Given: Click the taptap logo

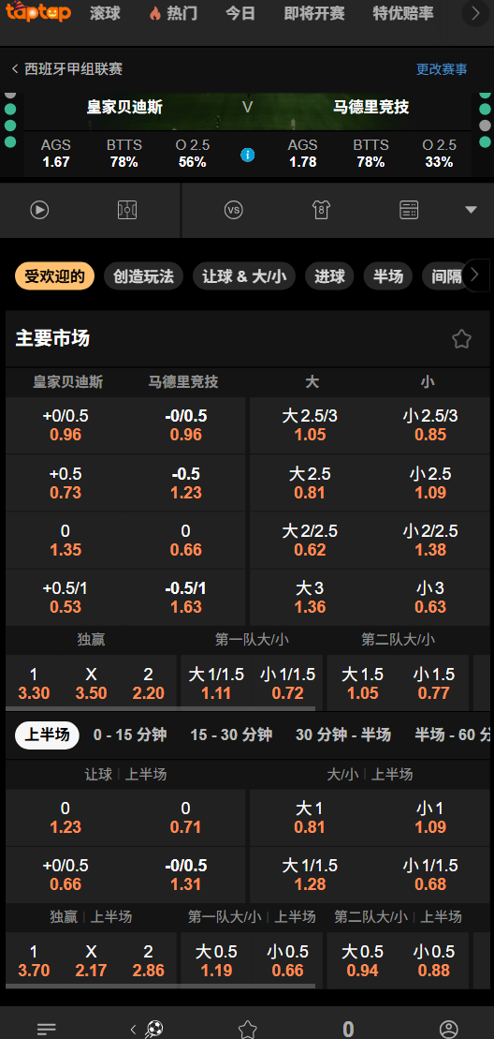Looking at the screenshot, I should point(37,11).
